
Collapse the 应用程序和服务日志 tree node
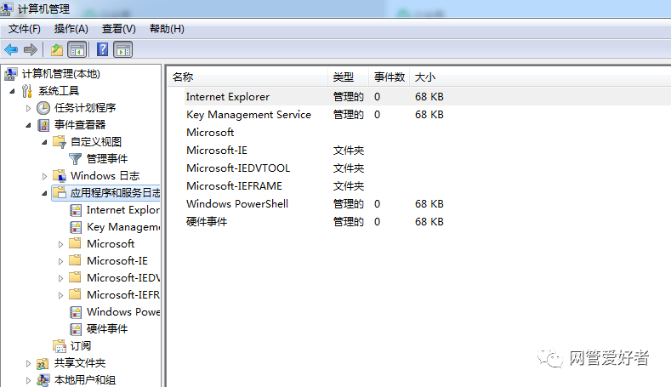[44, 193]
